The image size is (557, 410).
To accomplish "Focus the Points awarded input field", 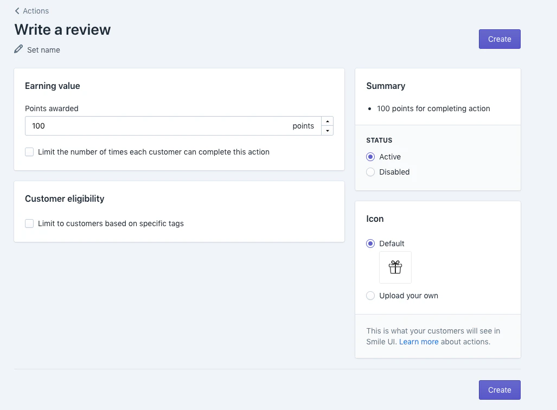I will click(x=157, y=126).
